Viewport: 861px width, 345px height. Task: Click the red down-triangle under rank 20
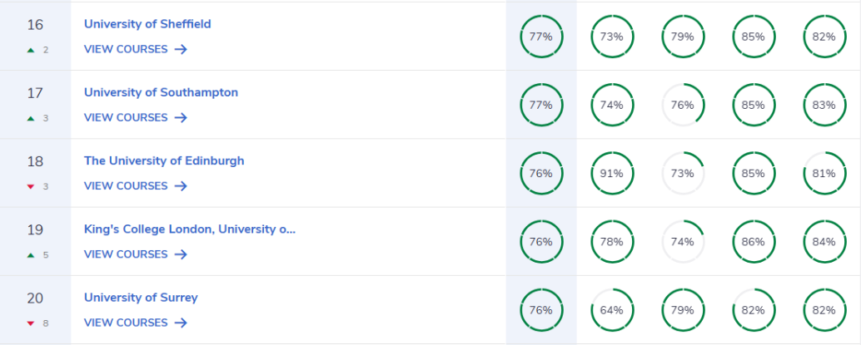(x=31, y=323)
